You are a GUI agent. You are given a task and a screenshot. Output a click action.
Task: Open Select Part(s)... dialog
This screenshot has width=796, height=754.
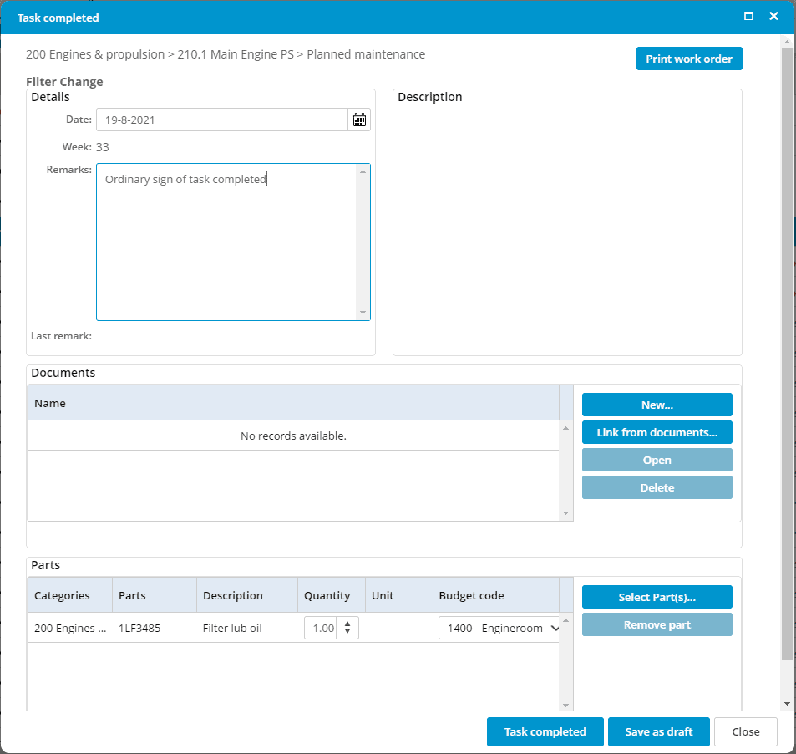657,597
